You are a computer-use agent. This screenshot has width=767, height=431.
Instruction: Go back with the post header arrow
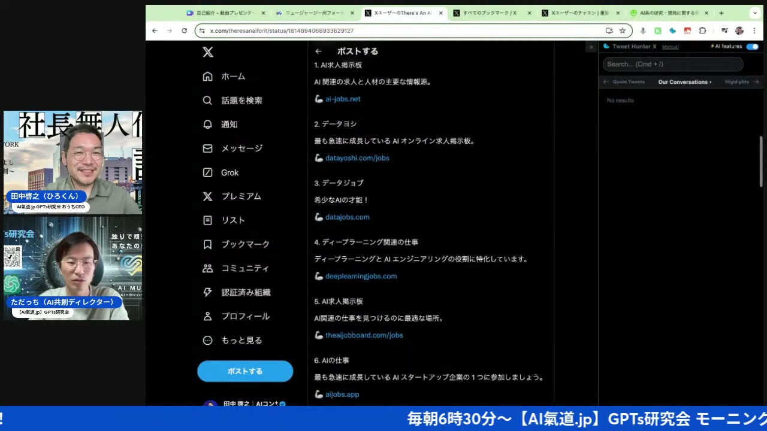[x=318, y=51]
